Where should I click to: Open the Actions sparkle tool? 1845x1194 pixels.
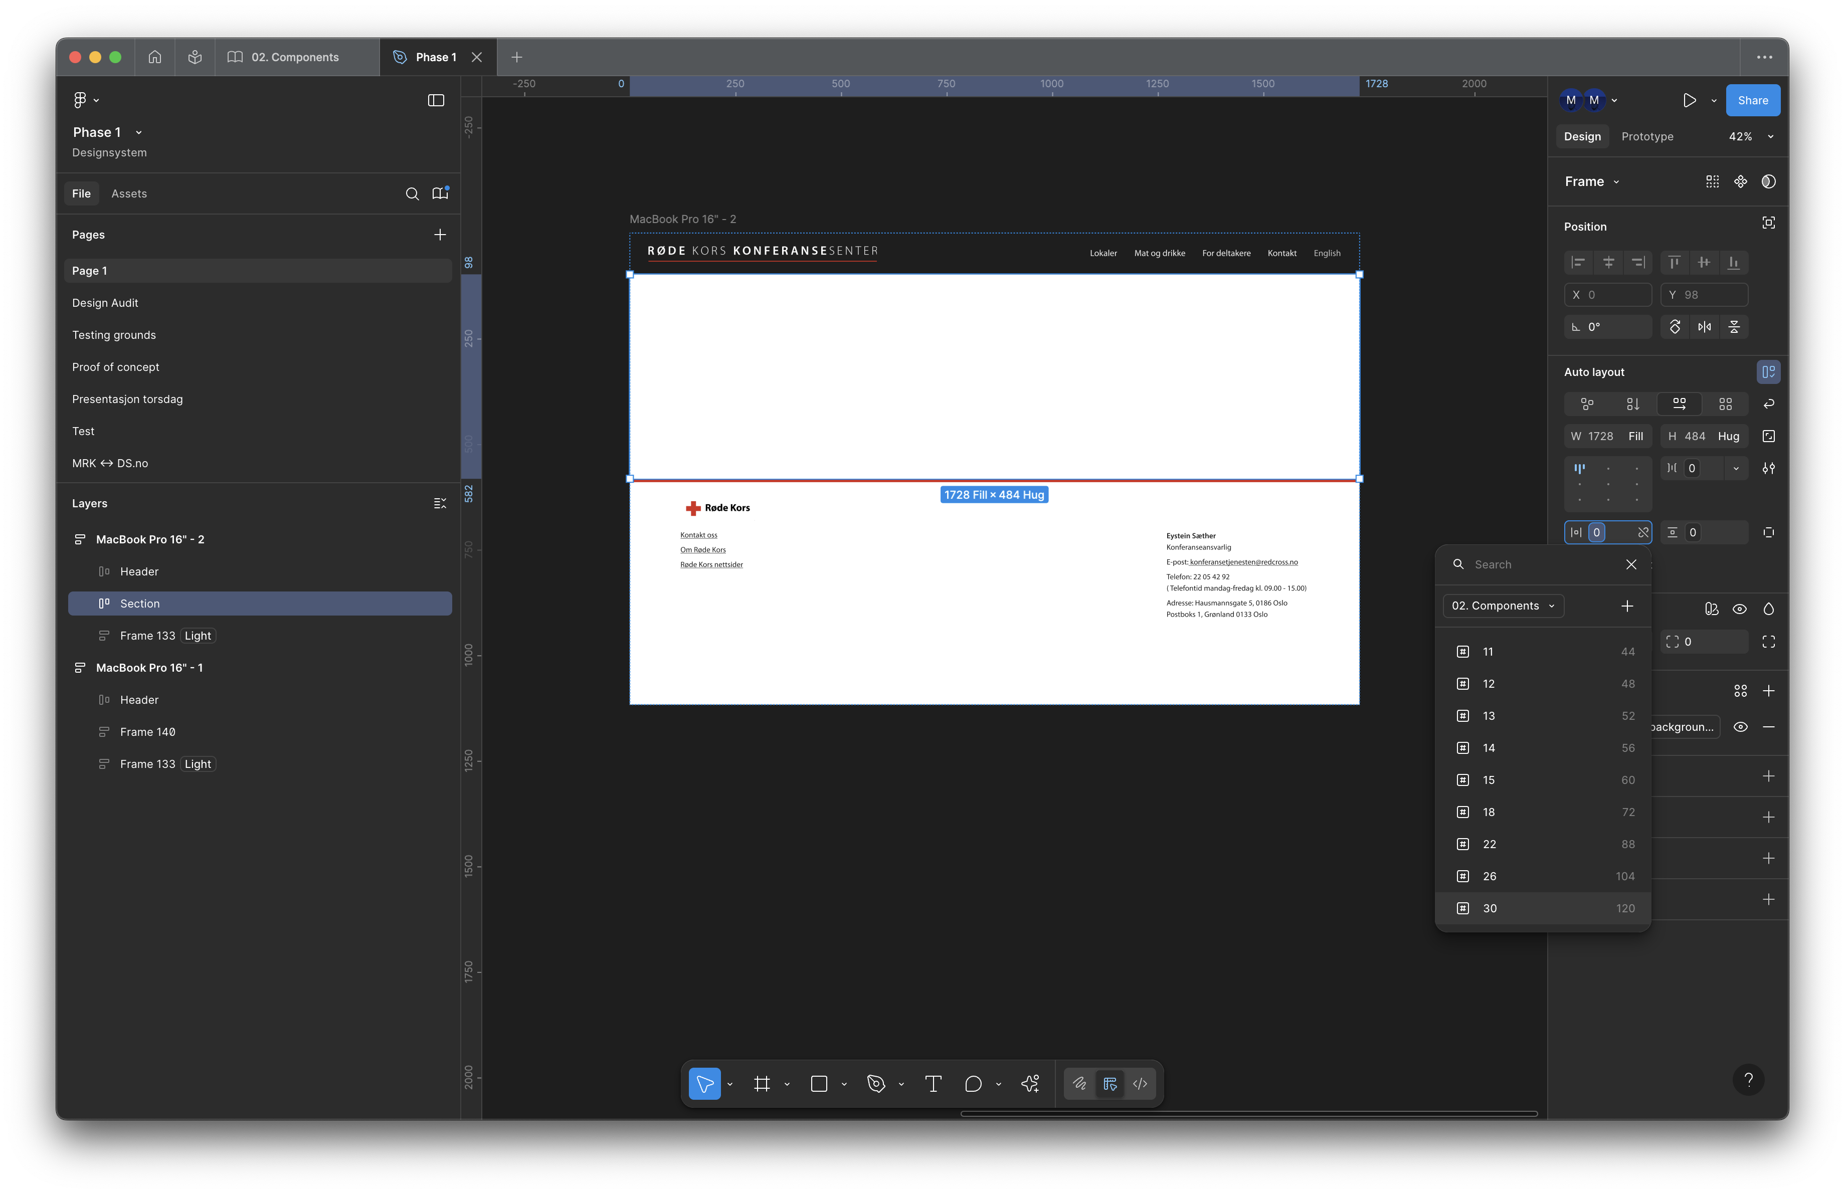tap(1030, 1083)
